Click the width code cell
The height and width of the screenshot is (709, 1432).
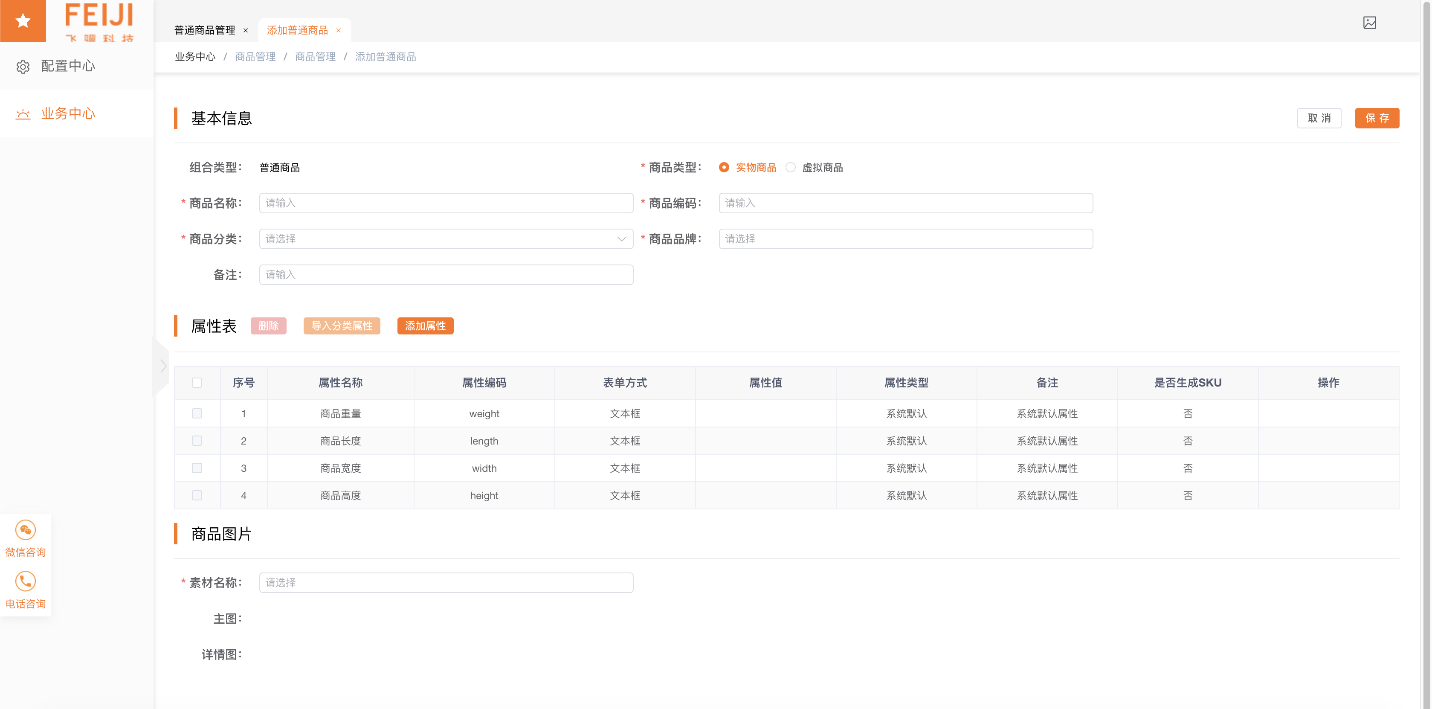click(x=484, y=468)
